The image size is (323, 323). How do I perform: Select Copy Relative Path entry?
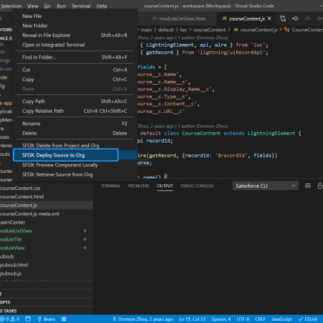(75, 111)
